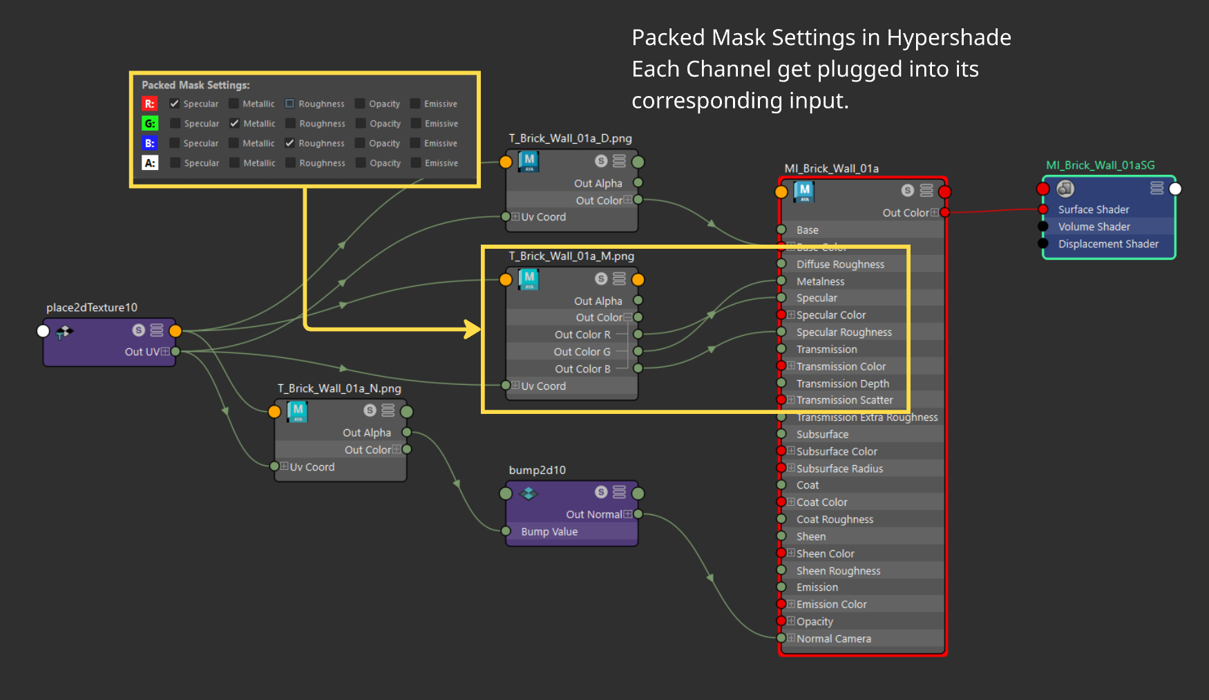Click the red R channel color swatch

point(150,104)
